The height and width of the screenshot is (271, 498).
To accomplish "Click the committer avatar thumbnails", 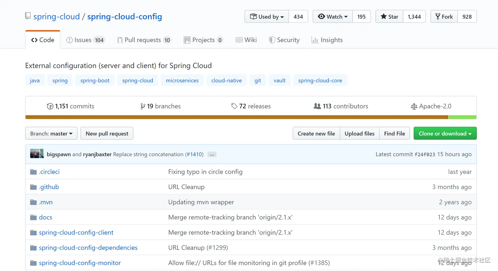I will pos(37,154).
